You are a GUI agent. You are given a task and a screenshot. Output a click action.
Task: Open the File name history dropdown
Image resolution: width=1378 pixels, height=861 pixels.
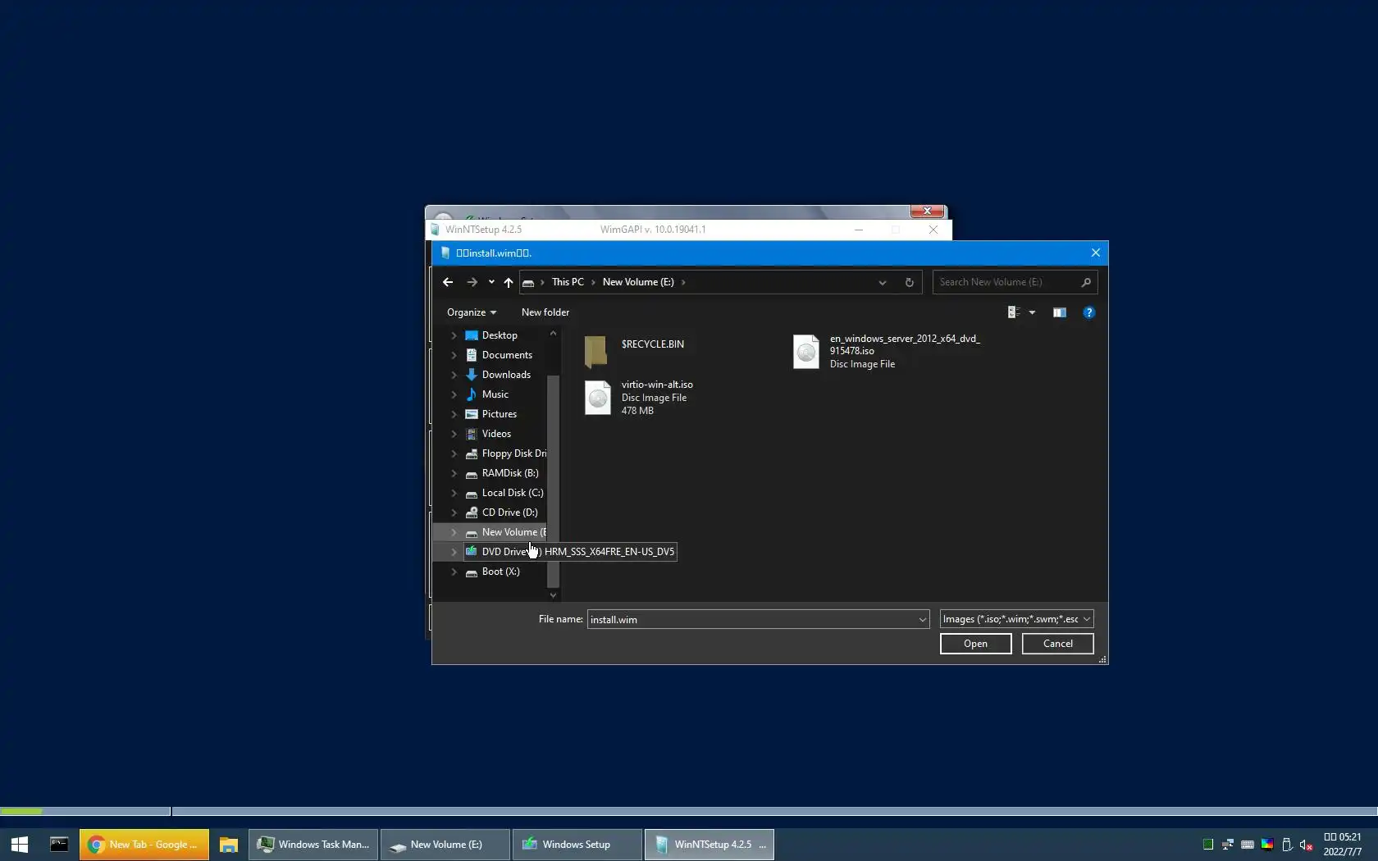pos(923,619)
